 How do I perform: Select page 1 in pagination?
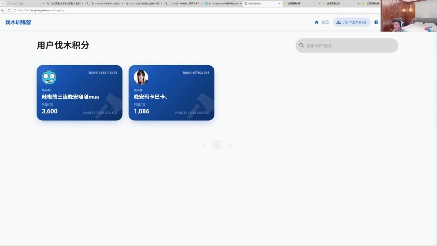point(217,146)
